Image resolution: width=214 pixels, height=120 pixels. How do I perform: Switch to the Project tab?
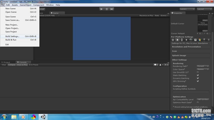6,62
